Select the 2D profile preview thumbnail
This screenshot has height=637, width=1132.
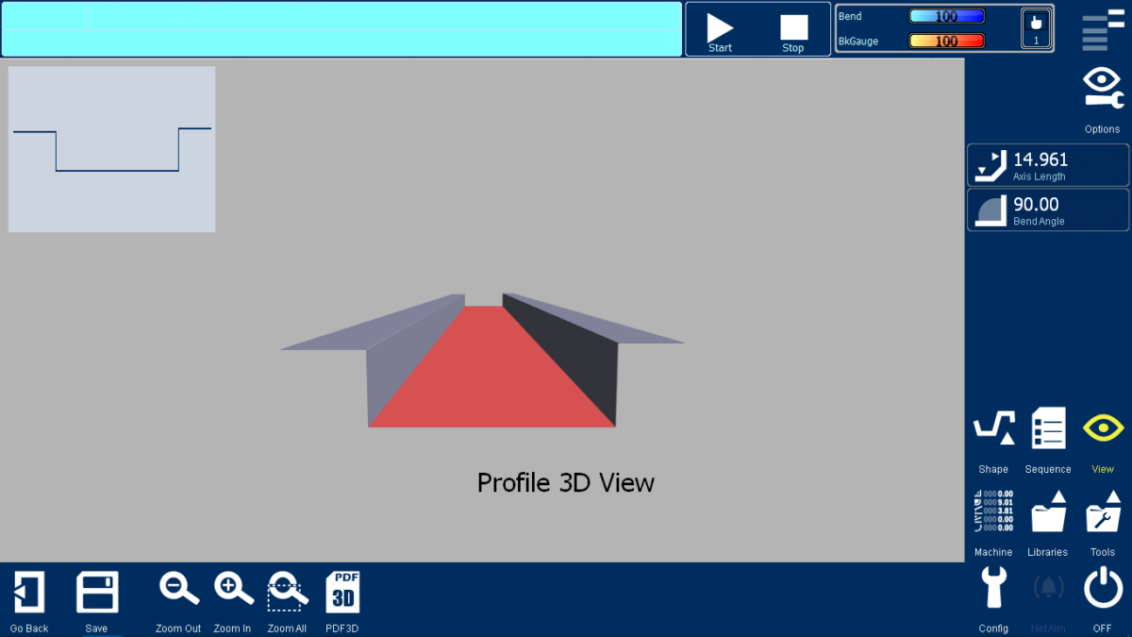[111, 149]
